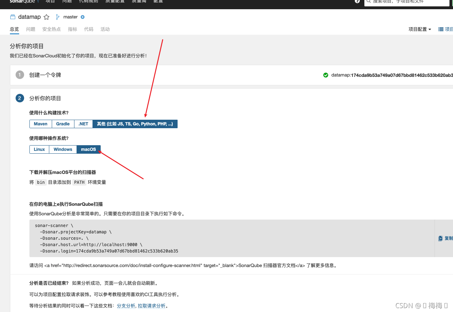453x312 pixels.
Task: Switch to the 活动 tab
Action: (105, 29)
